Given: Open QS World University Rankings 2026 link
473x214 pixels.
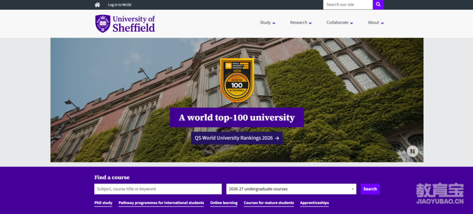Looking at the screenshot, I should (x=237, y=138).
